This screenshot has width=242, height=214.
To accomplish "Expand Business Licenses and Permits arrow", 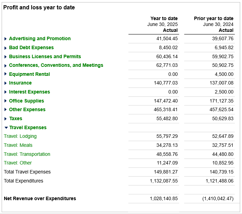I will (6, 57).
